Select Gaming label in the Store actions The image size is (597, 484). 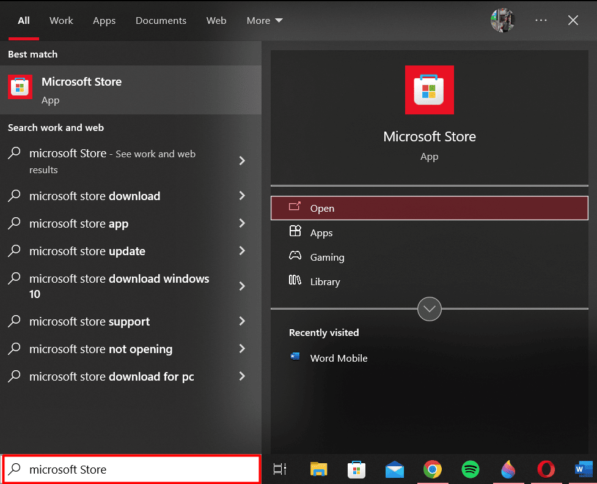pyautogui.click(x=327, y=258)
